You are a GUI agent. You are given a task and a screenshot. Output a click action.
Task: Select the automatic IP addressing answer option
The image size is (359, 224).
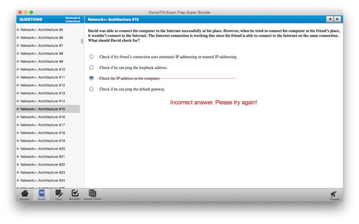[92, 57]
